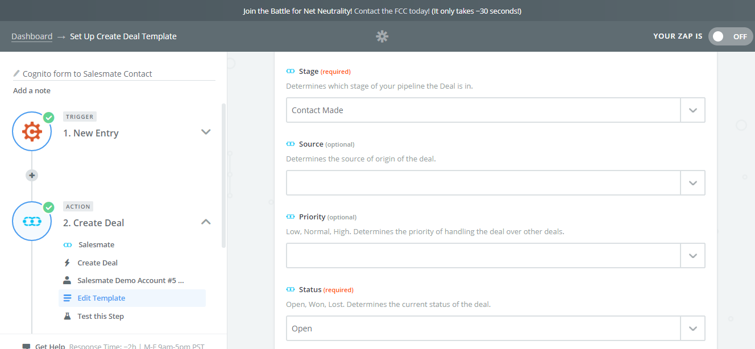Open the Status dropdown showing Open
The height and width of the screenshot is (349, 755).
483,329
